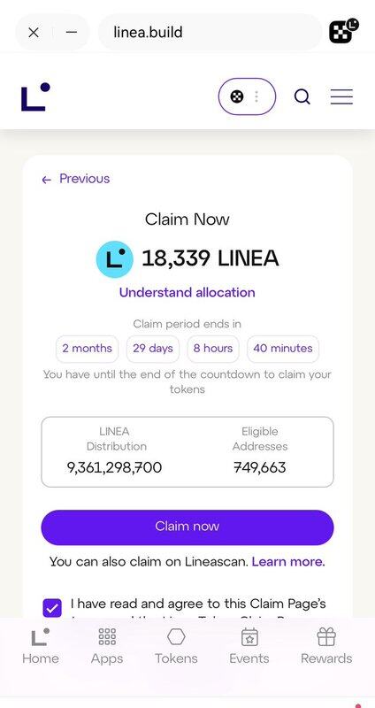Open wallet options three-dot menu
This screenshot has height=708, width=375.
[x=256, y=96]
